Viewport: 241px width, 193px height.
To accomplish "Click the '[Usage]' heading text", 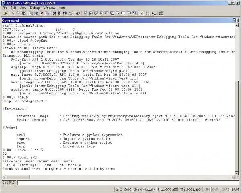I will pyautogui.click(x=10, y=127).
